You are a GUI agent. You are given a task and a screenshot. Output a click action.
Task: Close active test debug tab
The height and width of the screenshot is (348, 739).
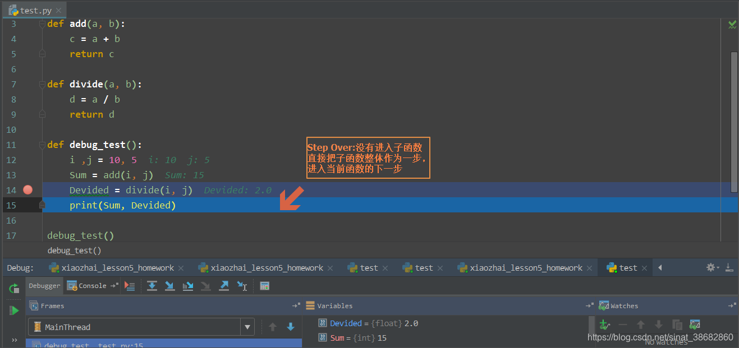[646, 268]
